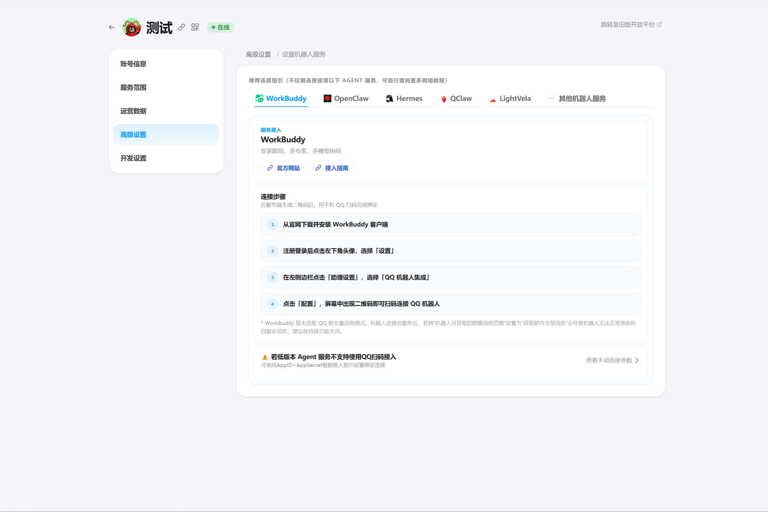This screenshot has width=768, height=512.
Task: Click the ellipsis icon before 其他机器人服务
Action: click(x=552, y=99)
